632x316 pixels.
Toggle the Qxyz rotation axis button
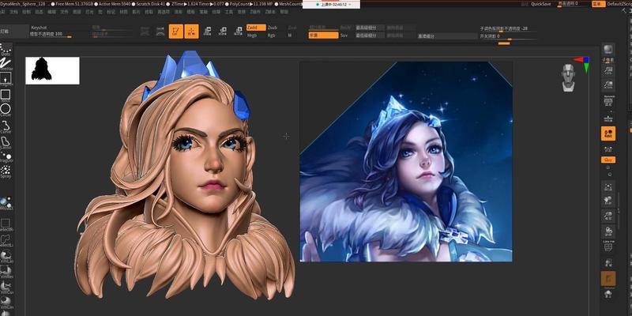608,160
